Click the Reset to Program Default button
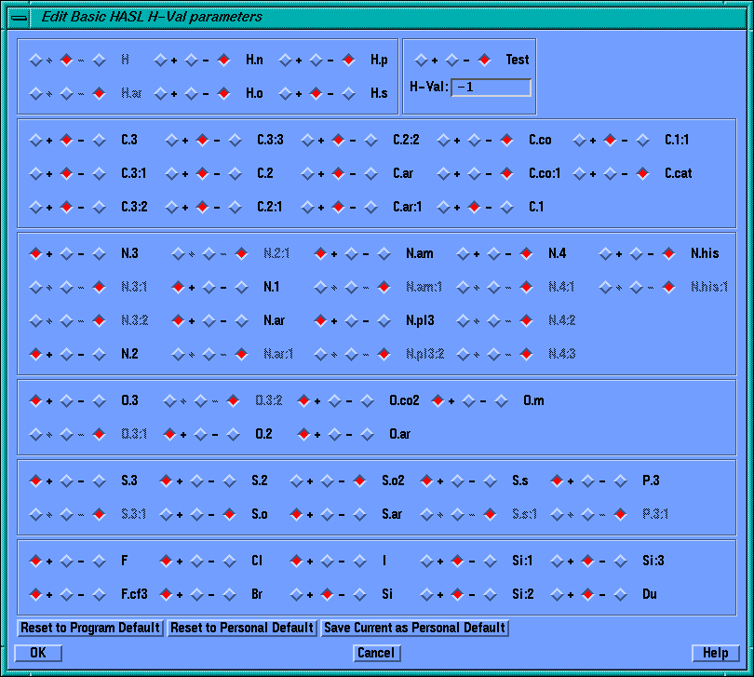The image size is (754, 677). tap(90, 628)
